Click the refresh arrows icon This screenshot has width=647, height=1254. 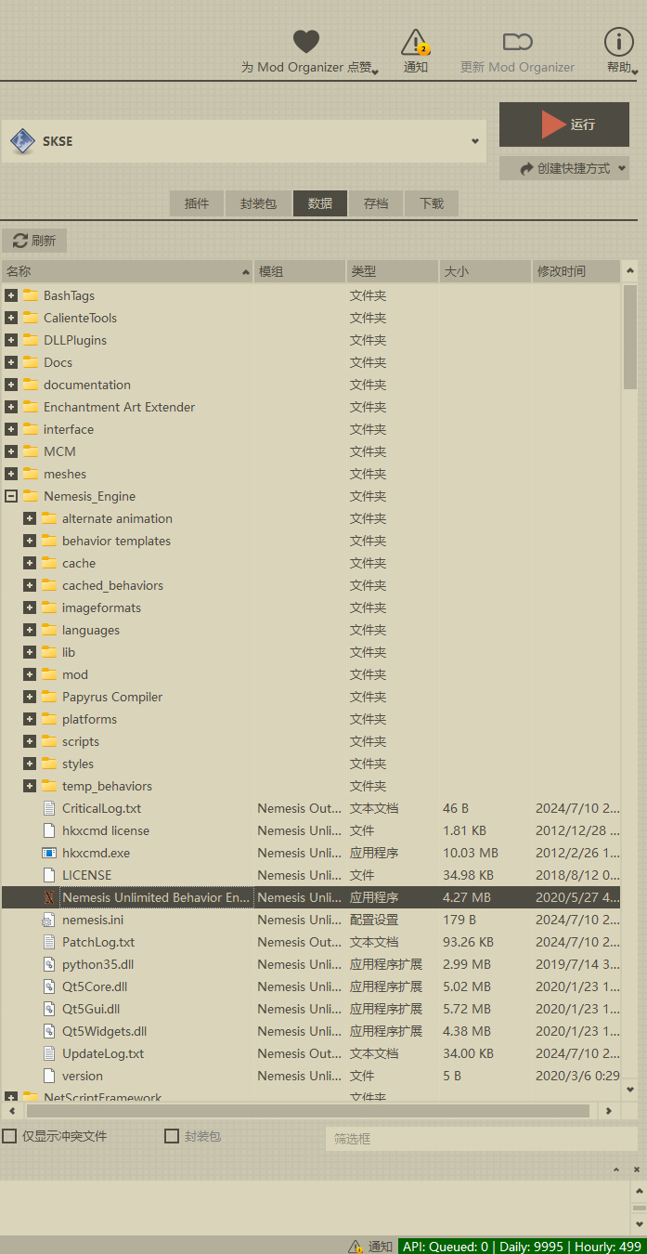(20, 241)
